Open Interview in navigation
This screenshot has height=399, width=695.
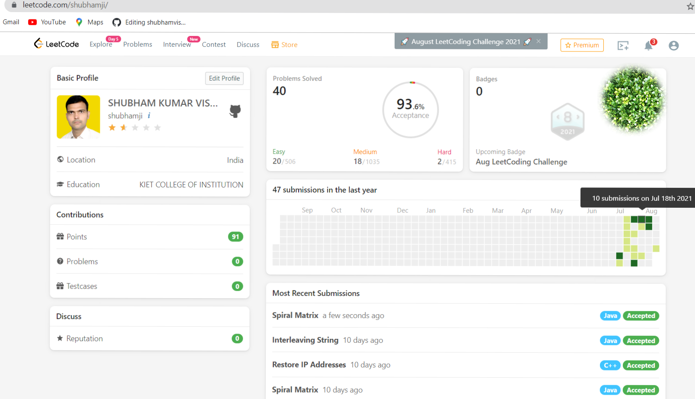(x=177, y=44)
